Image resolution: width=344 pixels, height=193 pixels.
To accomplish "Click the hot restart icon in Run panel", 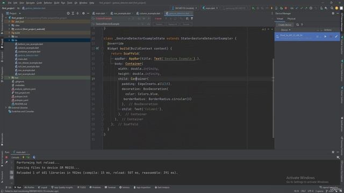I will pyautogui.click(x=28, y=157).
